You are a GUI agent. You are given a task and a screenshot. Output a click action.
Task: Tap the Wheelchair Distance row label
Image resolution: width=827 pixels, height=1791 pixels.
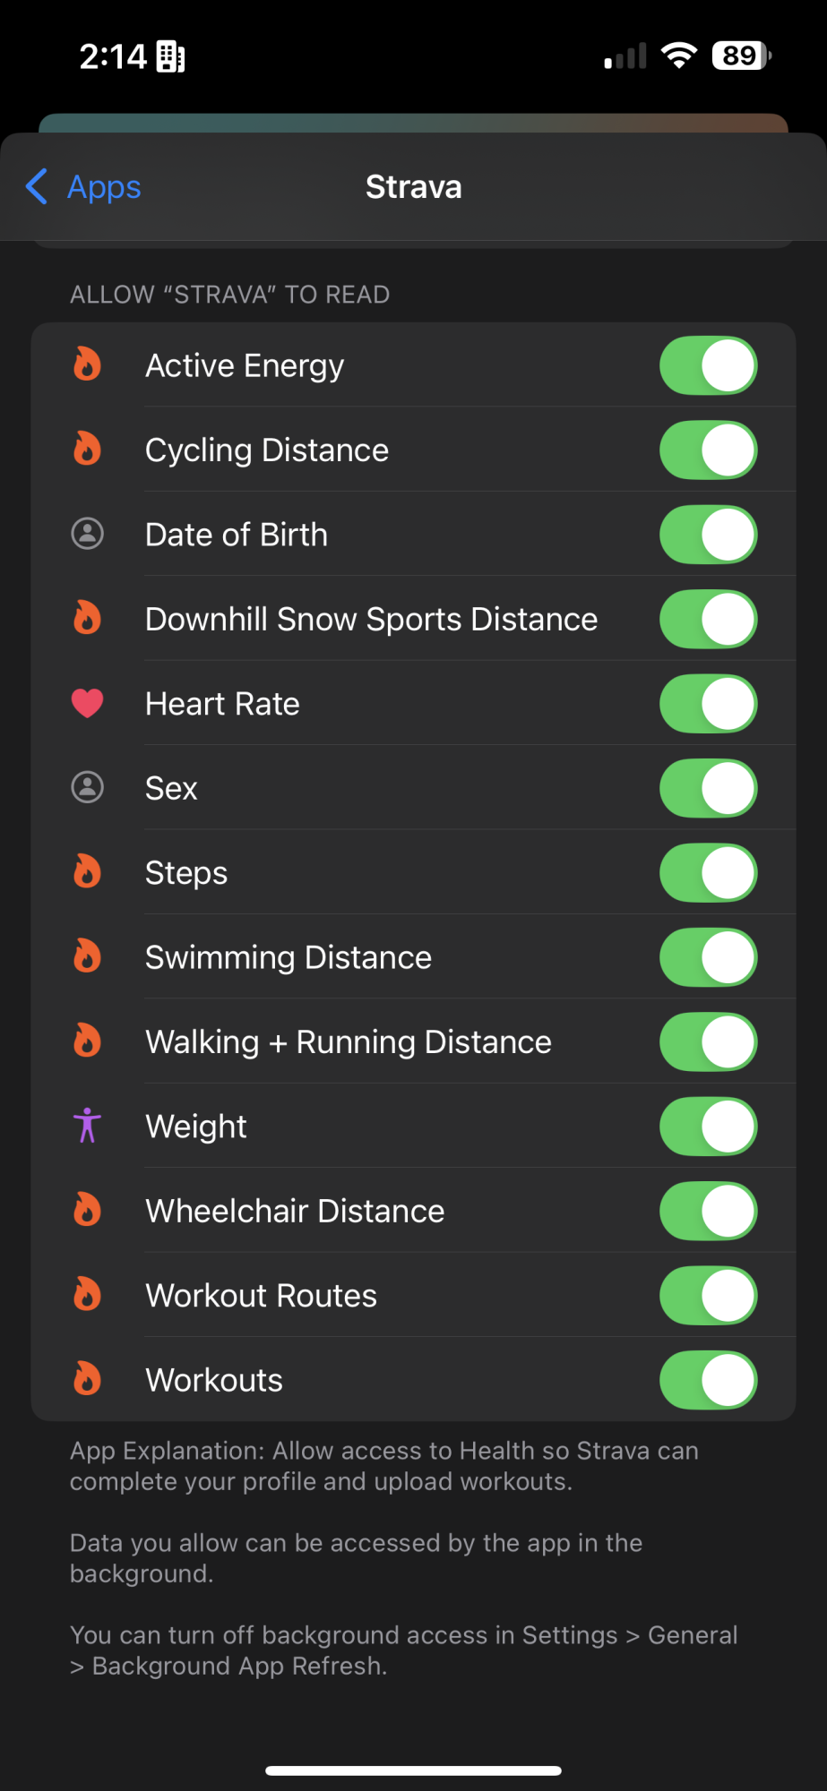(x=295, y=1211)
